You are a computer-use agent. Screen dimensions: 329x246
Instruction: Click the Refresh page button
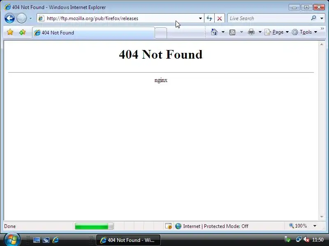pos(209,18)
